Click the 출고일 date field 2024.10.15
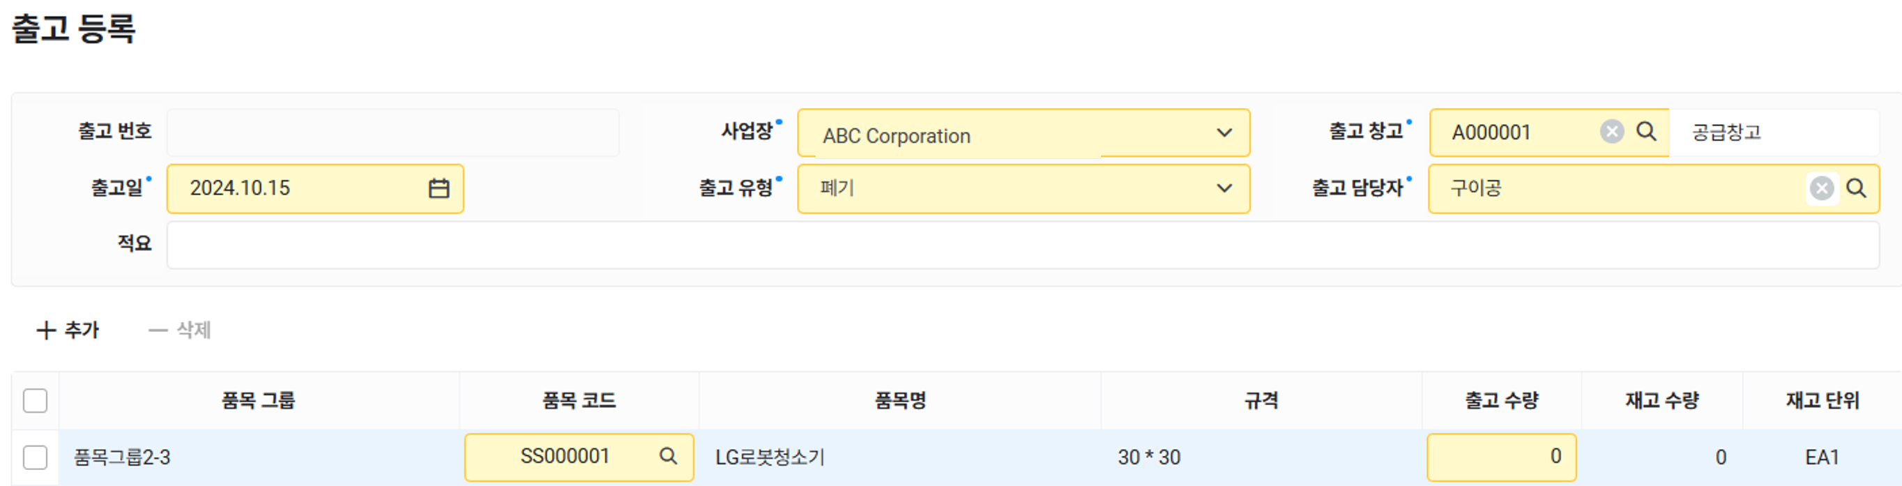Viewport: 1902px width, 486px height. [296, 188]
